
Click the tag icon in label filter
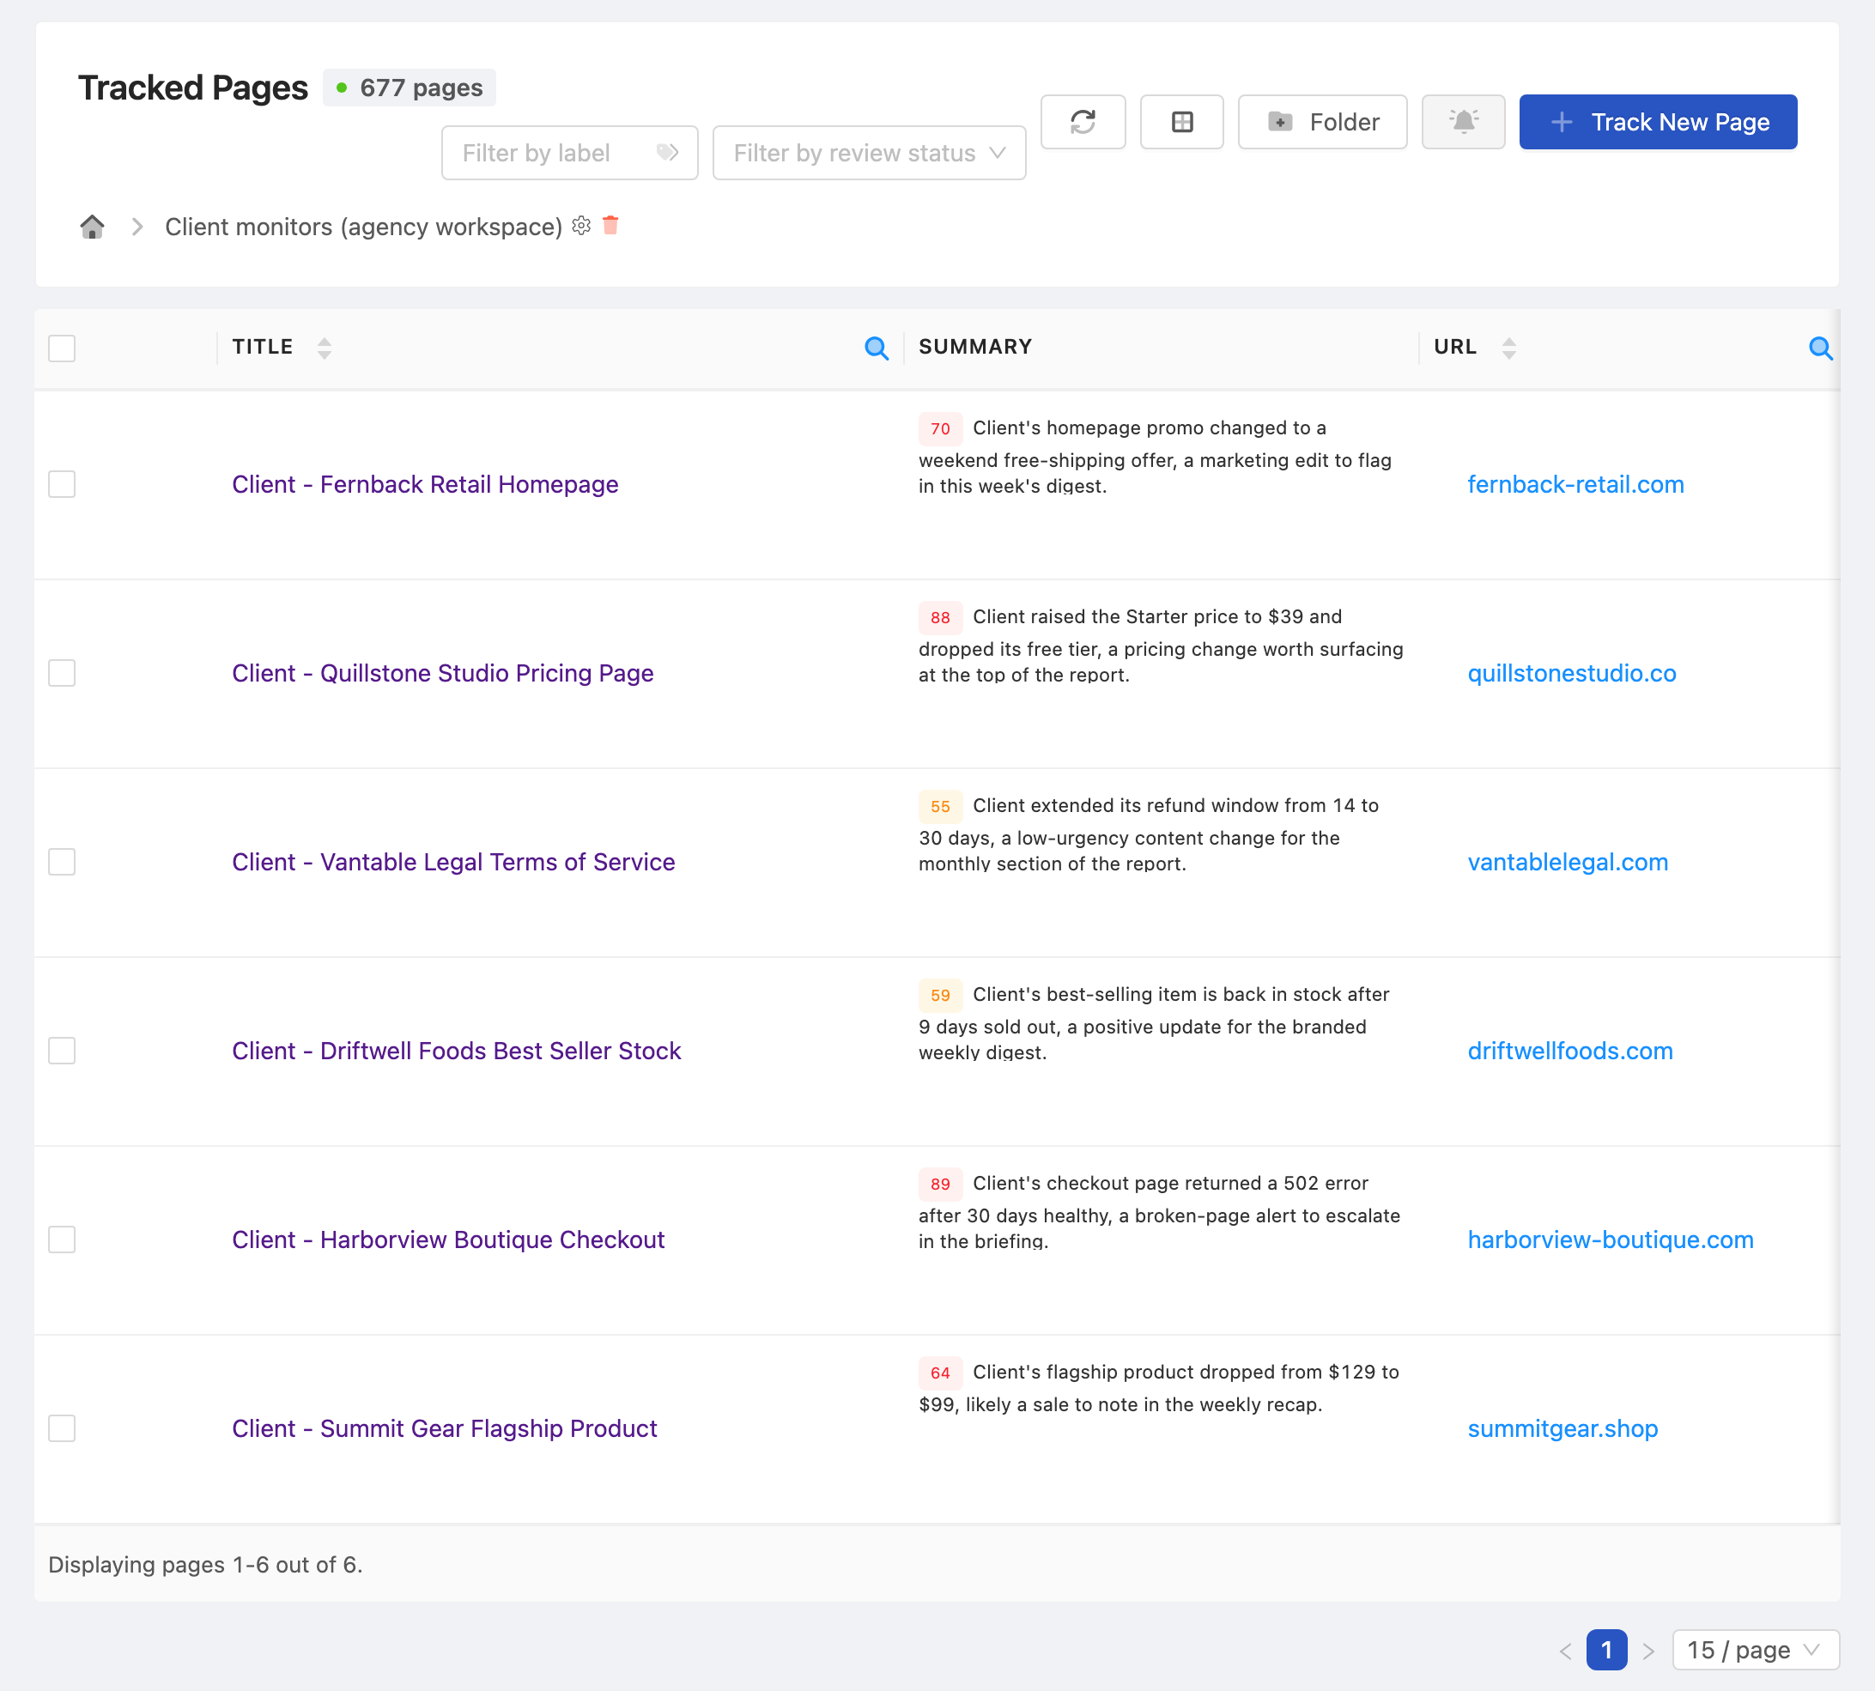click(x=667, y=153)
